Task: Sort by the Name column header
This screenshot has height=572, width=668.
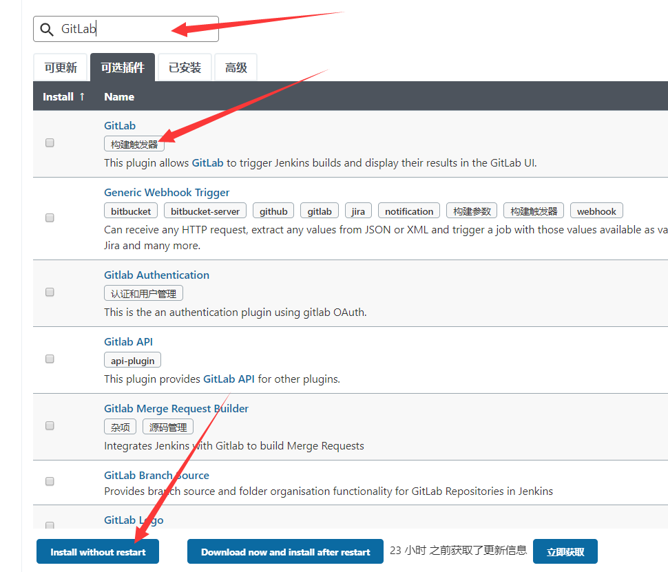Action: click(x=119, y=96)
